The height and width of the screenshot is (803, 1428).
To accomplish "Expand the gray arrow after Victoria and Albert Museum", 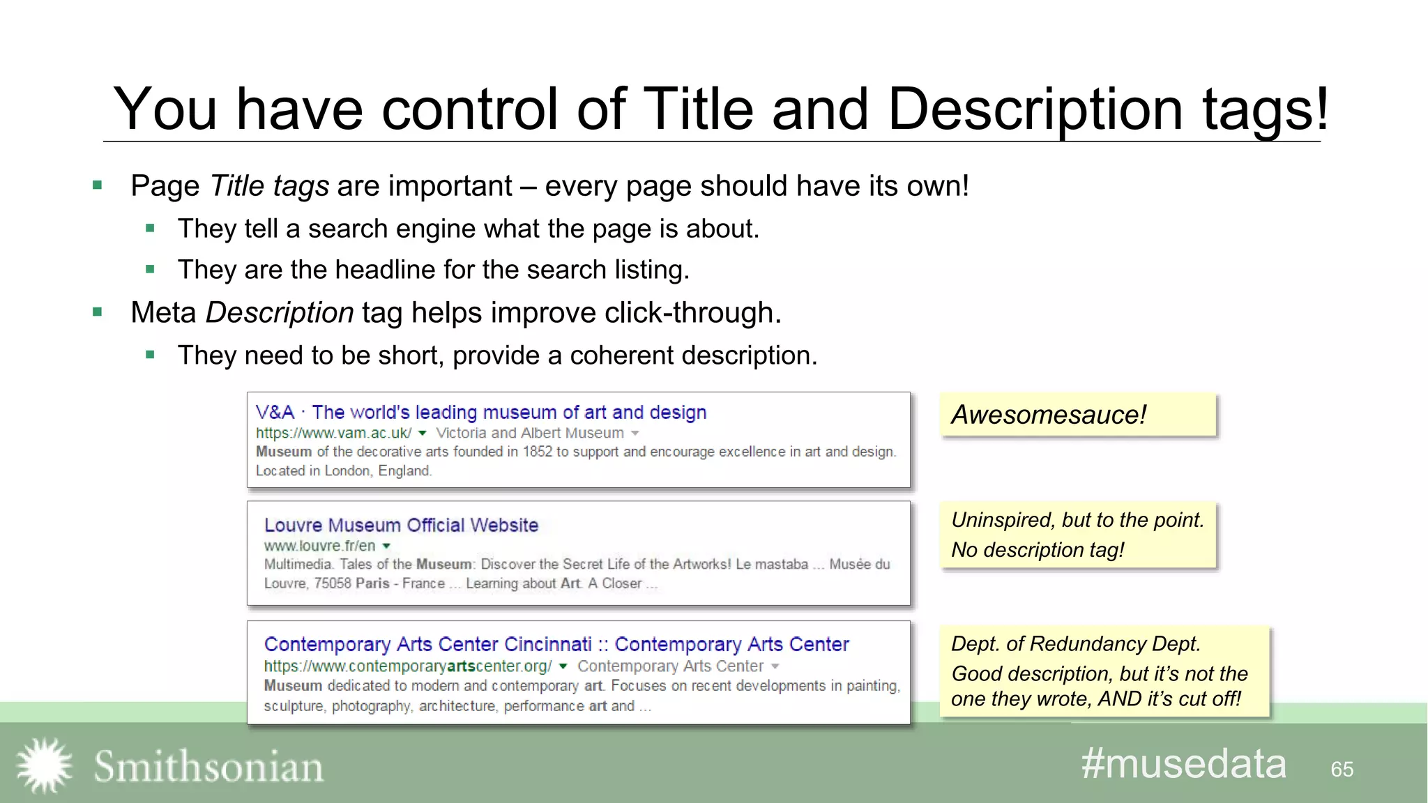I will pyautogui.click(x=635, y=434).
